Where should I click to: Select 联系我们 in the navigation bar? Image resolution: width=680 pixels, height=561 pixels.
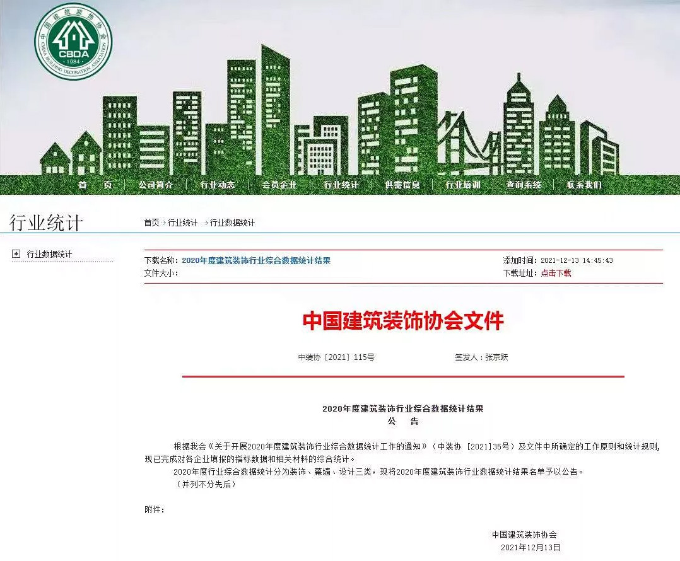pyautogui.click(x=584, y=185)
